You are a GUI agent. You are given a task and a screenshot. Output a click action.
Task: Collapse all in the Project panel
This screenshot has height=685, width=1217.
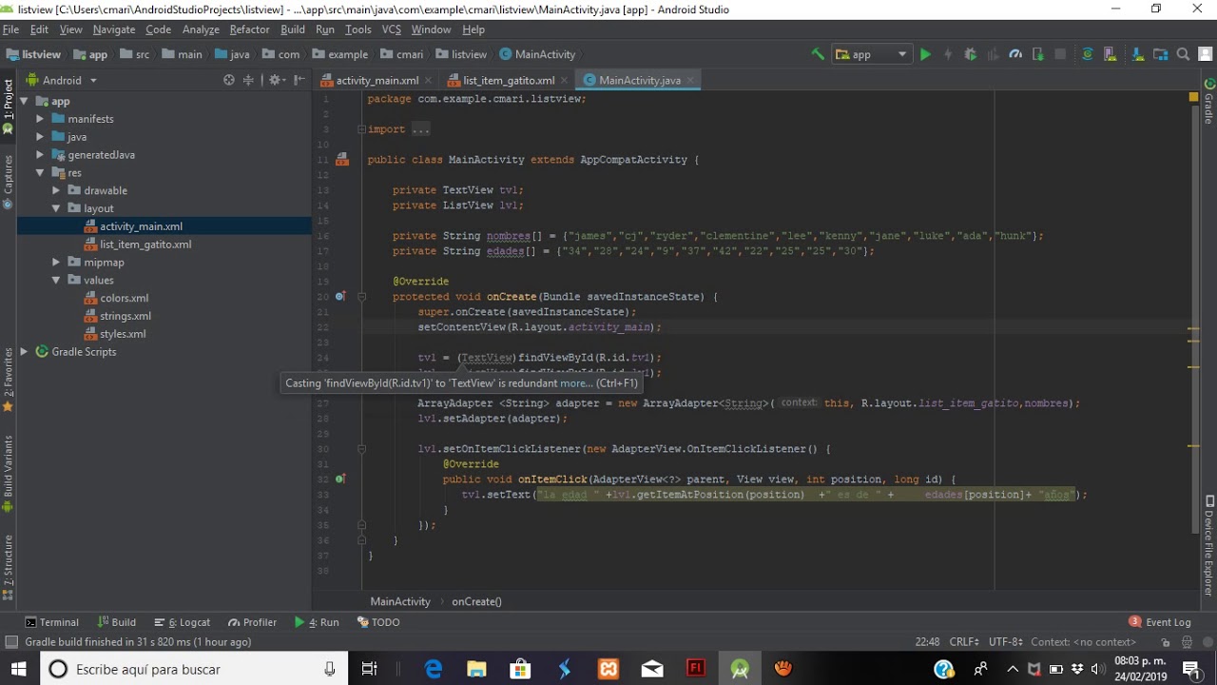(249, 80)
